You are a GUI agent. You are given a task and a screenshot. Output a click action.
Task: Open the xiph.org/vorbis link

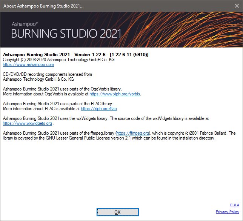[115, 94]
